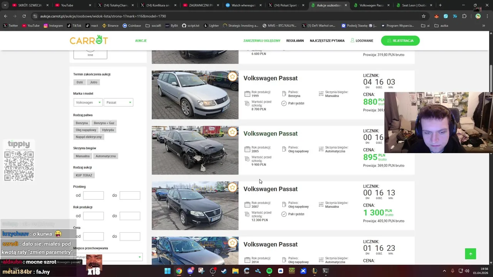Open Steam from the taskbar
The width and height of the screenshot is (493, 277).
point(224,271)
